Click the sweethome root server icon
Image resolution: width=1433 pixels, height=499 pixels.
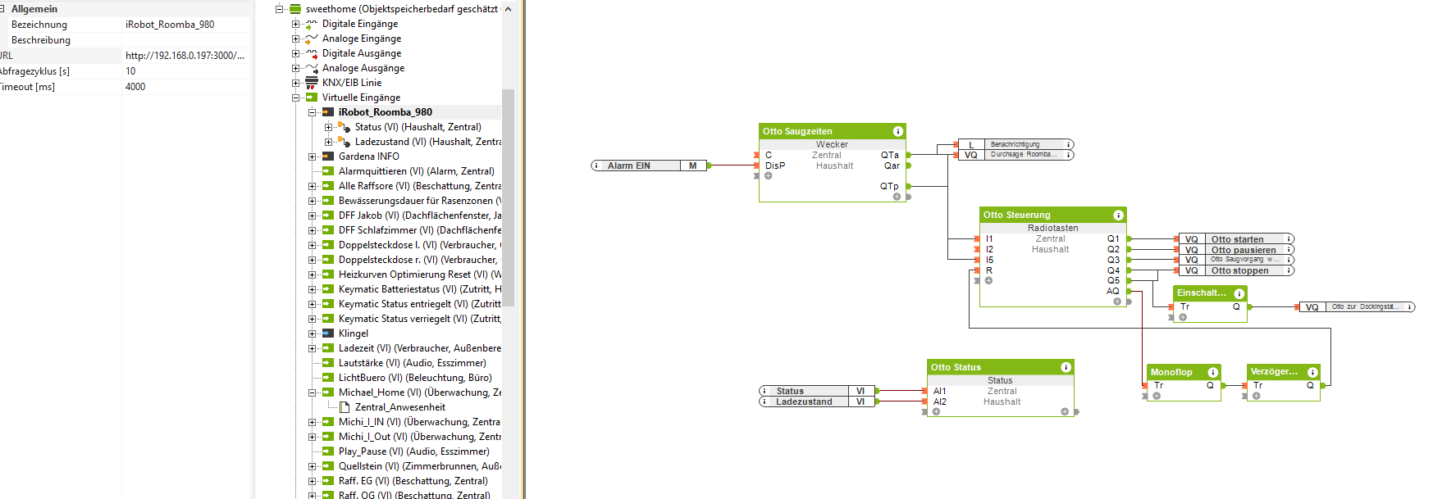pyautogui.click(x=295, y=9)
